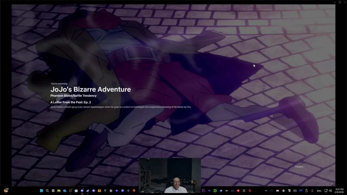
Task: Resume the paused JoJo video
Action: click(x=173, y=95)
